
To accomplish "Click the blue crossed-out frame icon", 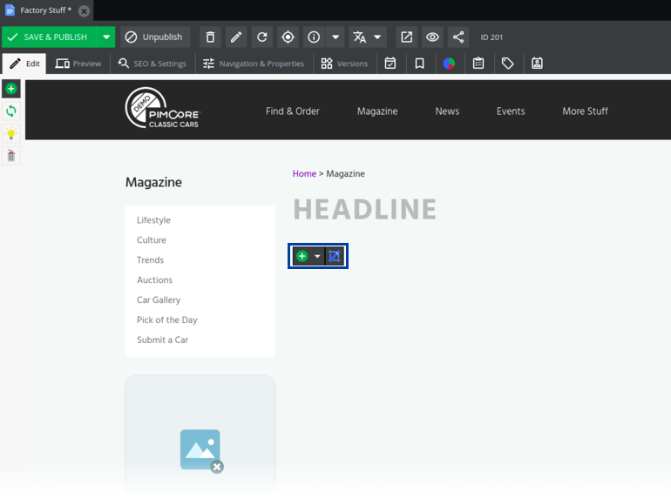I will pyautogui.click(x=335, y=256).
